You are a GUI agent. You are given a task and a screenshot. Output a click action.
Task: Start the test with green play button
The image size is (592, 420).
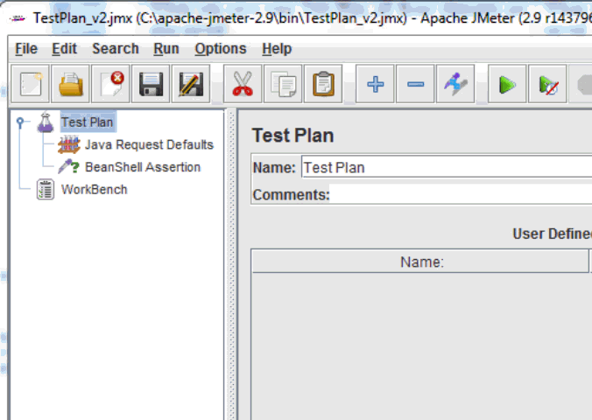507,85
